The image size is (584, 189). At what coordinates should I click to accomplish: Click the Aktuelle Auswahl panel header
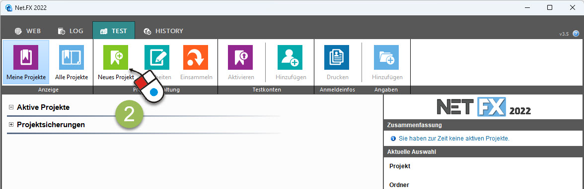pyautogui.click(x=484, y=151)
